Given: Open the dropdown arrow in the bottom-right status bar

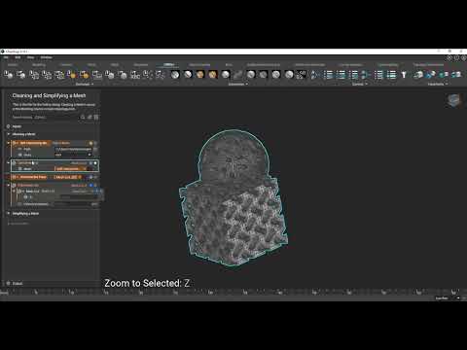Looking at the screenshot, I should tap(458, 297).
